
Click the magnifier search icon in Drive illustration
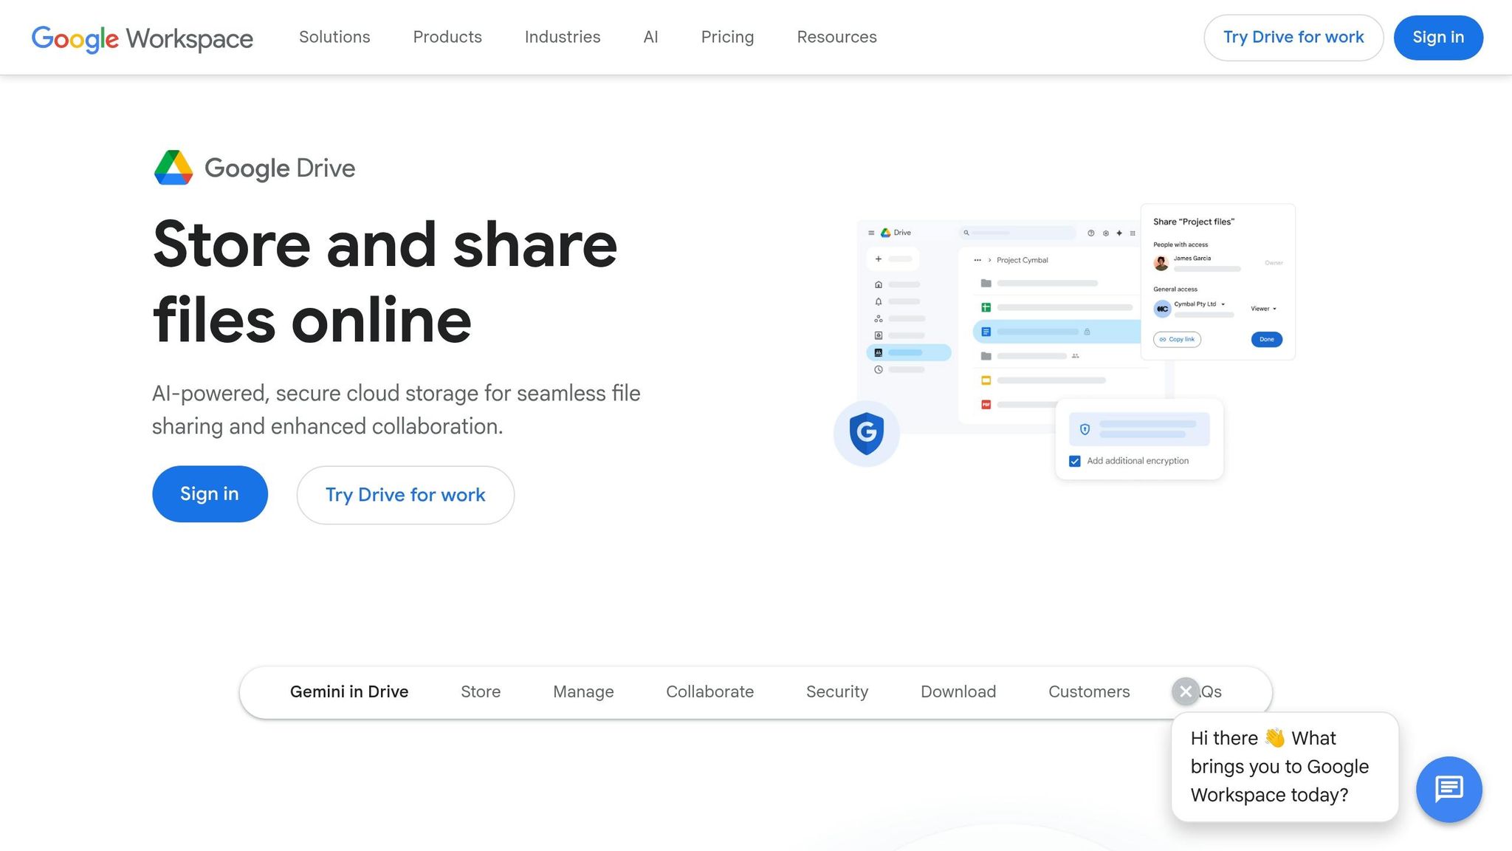tap(966, 233)
